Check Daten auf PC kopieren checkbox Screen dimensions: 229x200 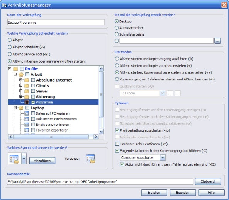(x=33, y=113)
